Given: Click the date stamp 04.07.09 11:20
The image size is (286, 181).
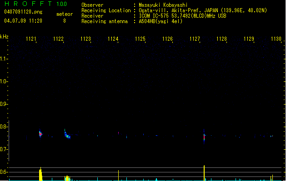Looking at the screenshot, I should (x=23, y=21).
